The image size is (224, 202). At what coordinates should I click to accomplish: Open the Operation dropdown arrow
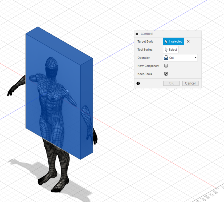pyautogui.click(x=195, y=58)
